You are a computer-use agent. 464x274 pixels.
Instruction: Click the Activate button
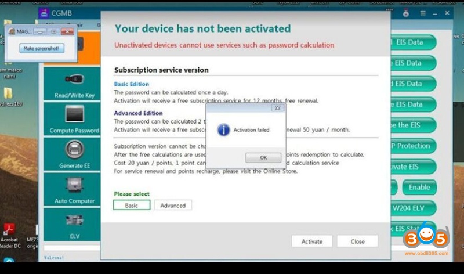pyautogui.click(x=311, y=241)
